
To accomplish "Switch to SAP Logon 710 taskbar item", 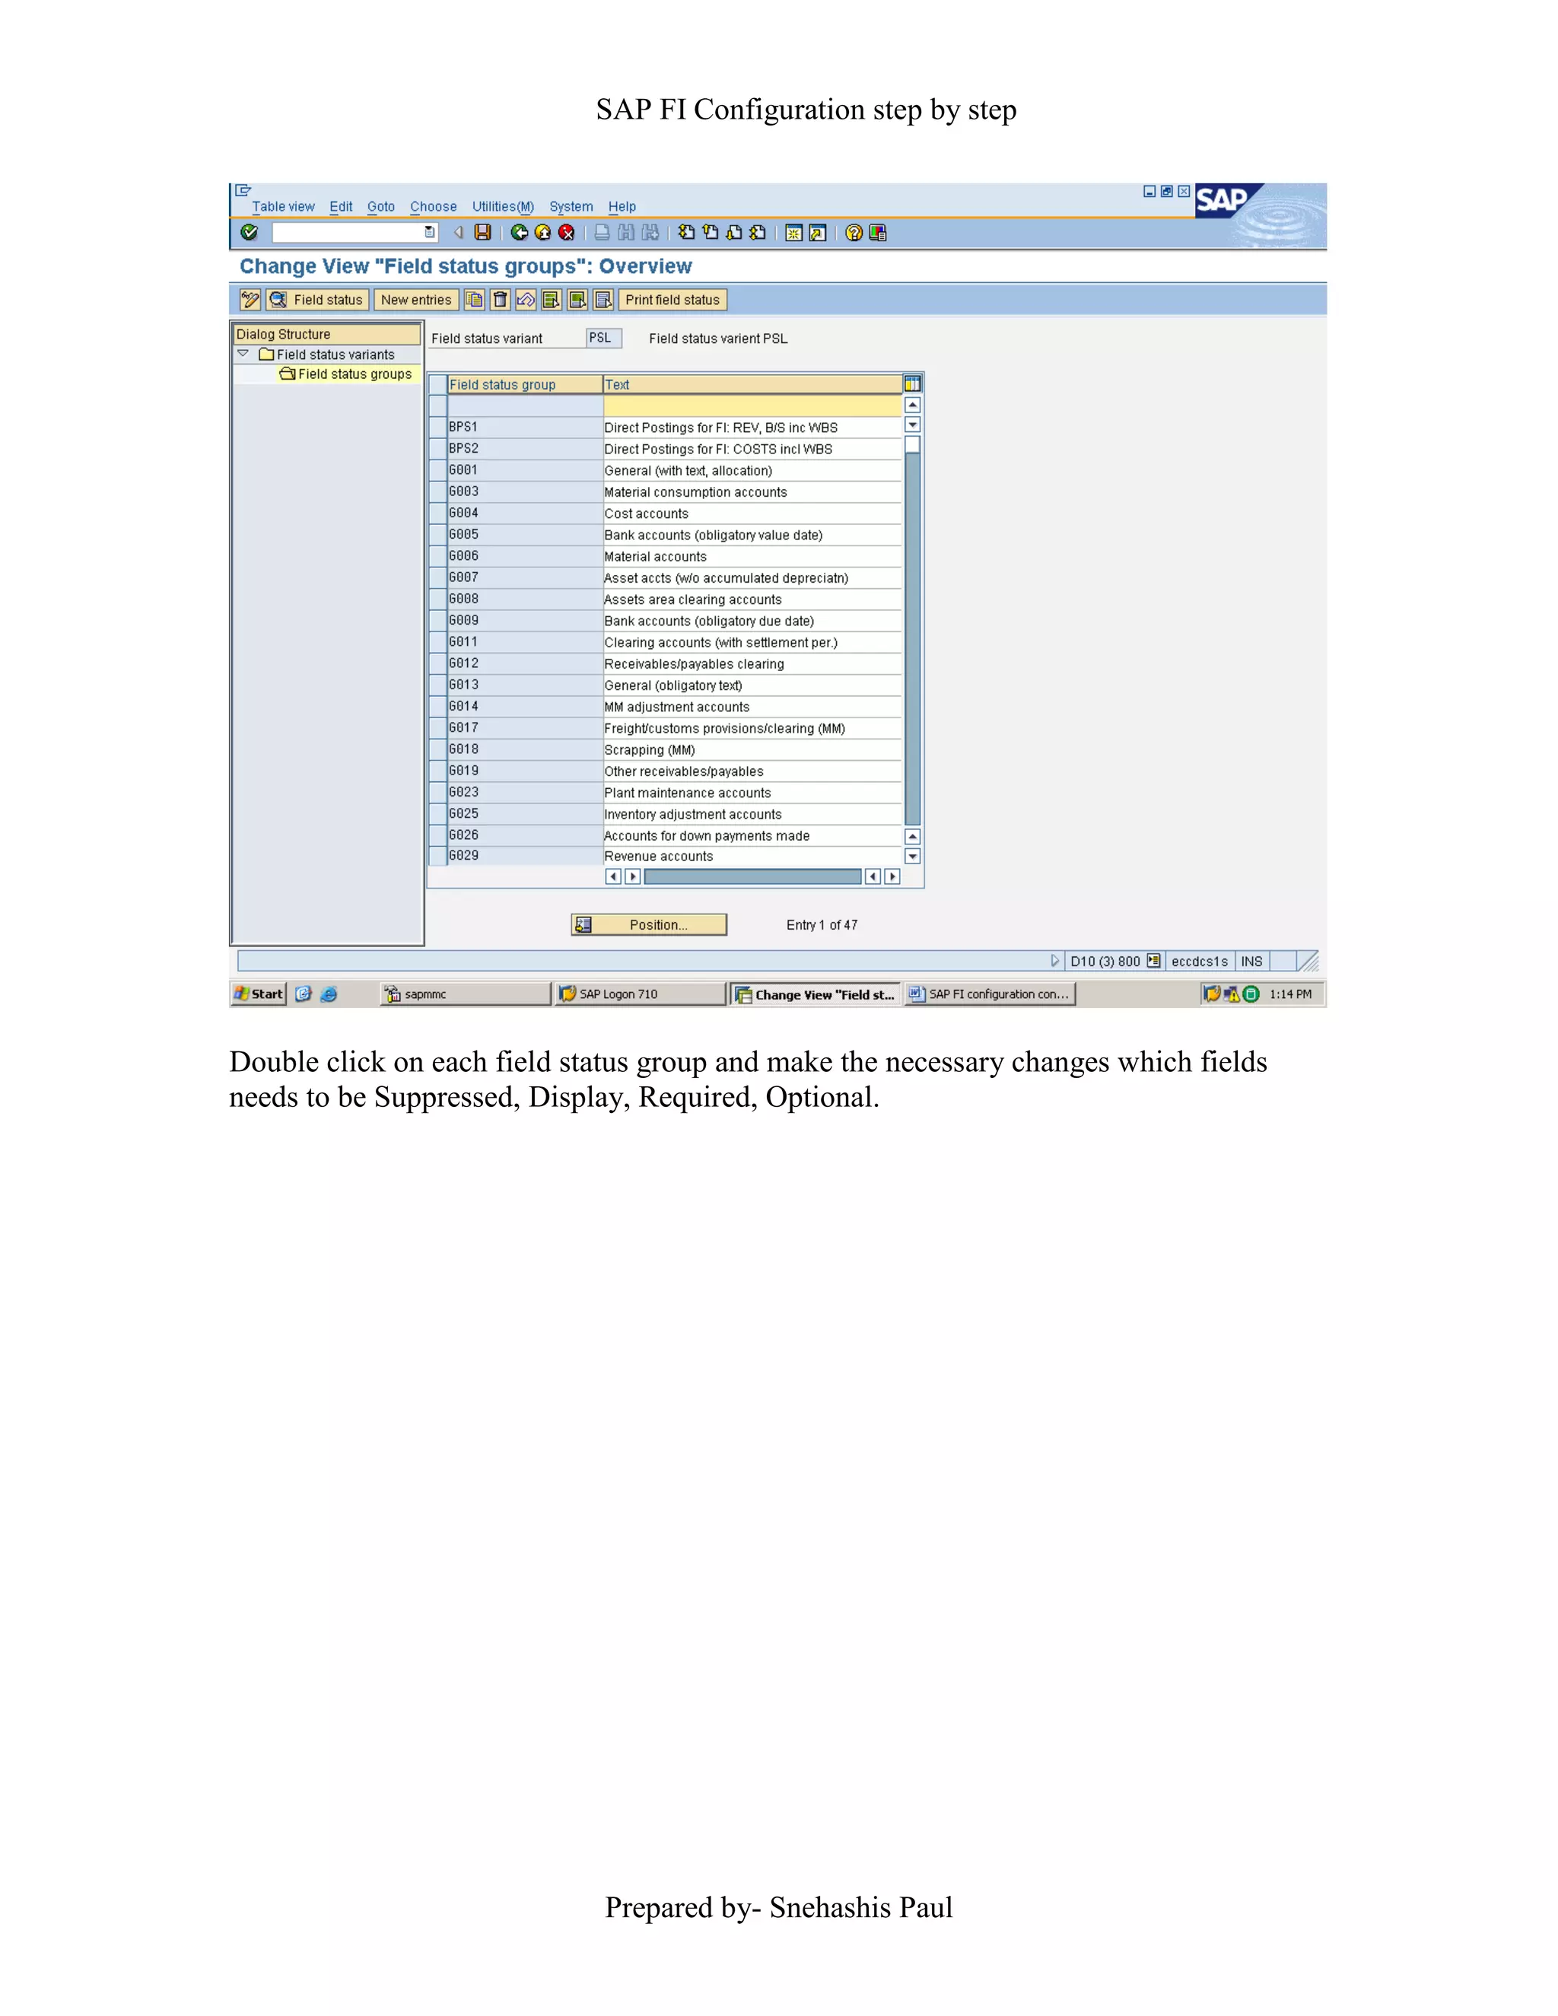I will (640, 994).
